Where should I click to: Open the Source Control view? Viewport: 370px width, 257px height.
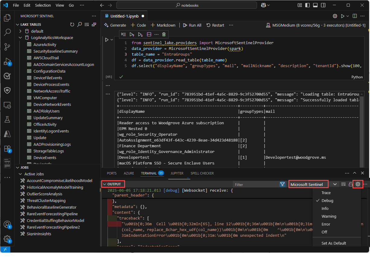[x=7, y=47]
